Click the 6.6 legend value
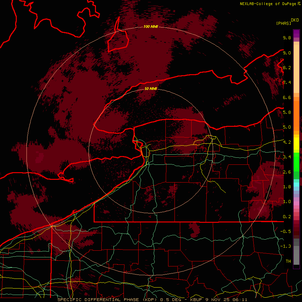Viewport: 302px width, 302px height. click(287, 97)
